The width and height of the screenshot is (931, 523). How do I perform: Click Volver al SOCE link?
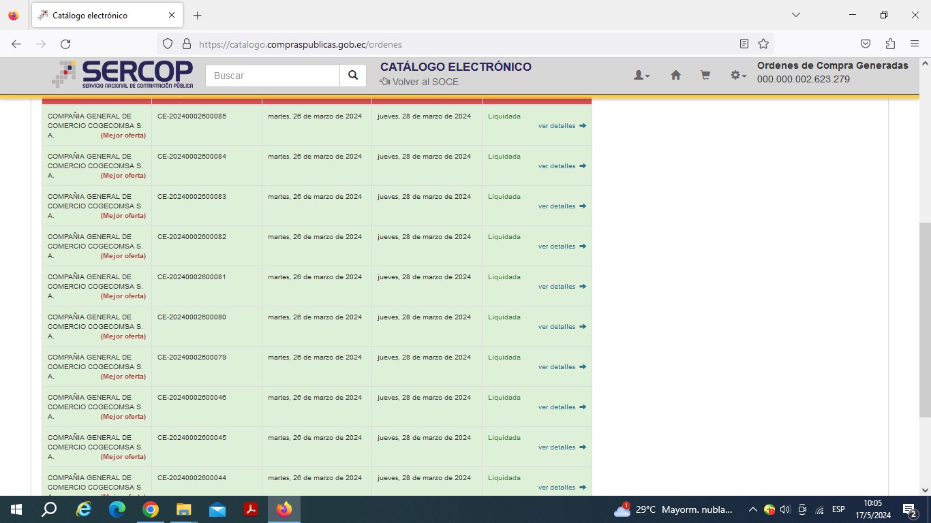coord(419,82)
